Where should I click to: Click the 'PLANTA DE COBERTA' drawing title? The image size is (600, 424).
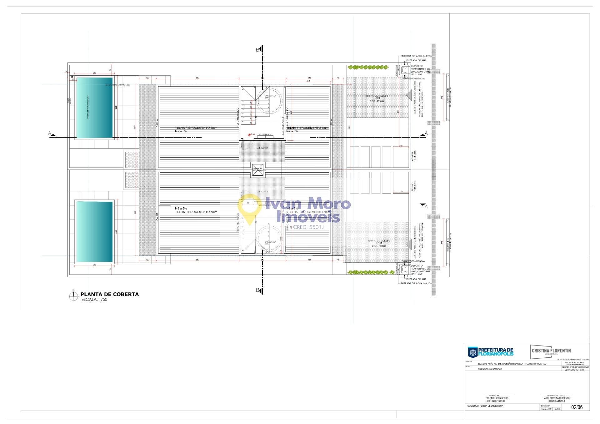point(110,294)
